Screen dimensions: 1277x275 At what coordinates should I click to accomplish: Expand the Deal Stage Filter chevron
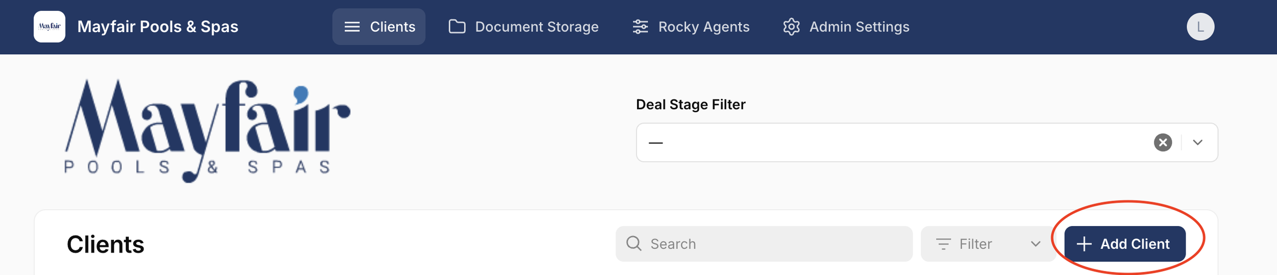1198,142
